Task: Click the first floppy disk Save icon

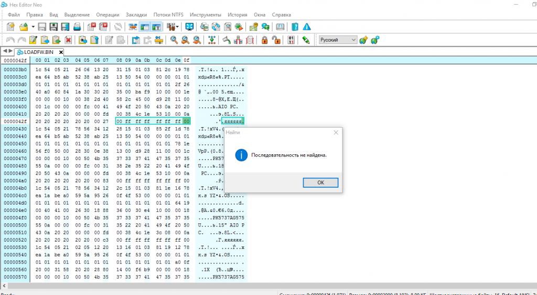Action: (41, 27)
